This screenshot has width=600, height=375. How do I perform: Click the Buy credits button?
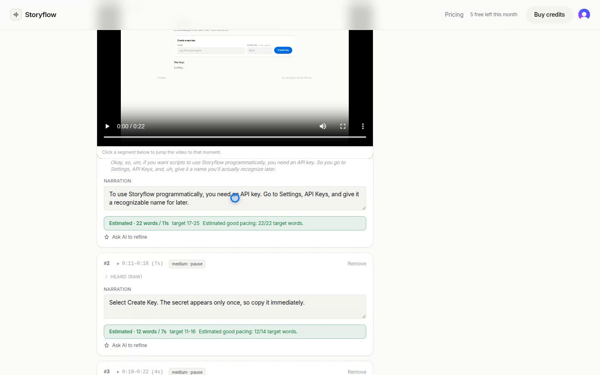point(549,15)
